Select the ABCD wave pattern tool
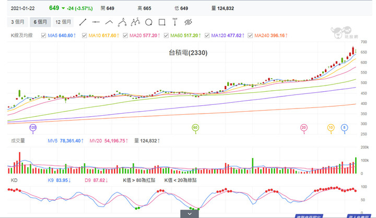376x218 pixels. point(135,22)
